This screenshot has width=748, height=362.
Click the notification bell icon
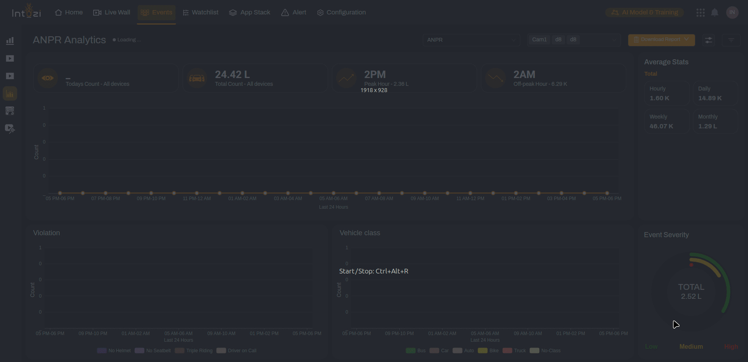coord(714,12)
